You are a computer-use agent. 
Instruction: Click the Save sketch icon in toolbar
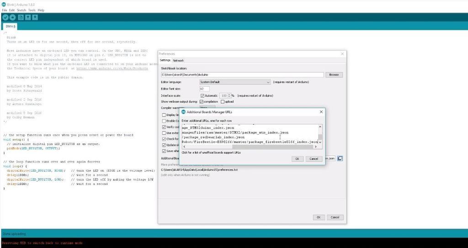[x=35, y=18]
